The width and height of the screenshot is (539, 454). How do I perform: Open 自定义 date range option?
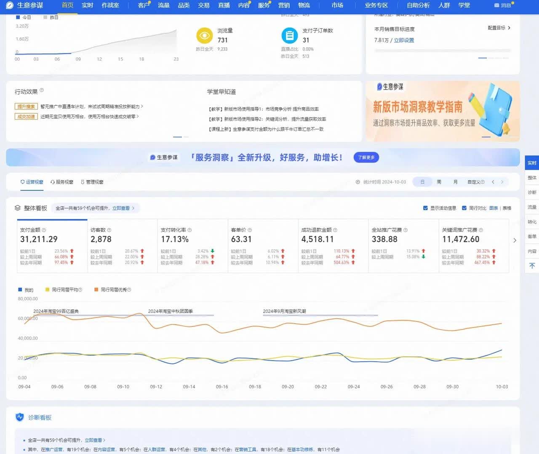[x=473, y=182]
